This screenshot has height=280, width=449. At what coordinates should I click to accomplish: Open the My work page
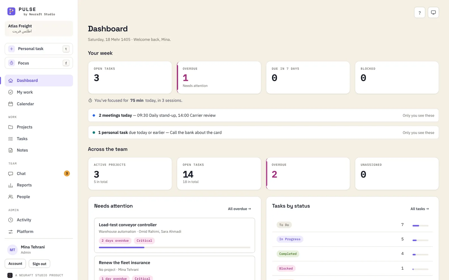tap(39, 92)
